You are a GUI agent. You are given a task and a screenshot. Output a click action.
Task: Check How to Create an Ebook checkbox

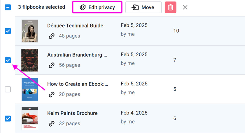click(x=8, y=89)
